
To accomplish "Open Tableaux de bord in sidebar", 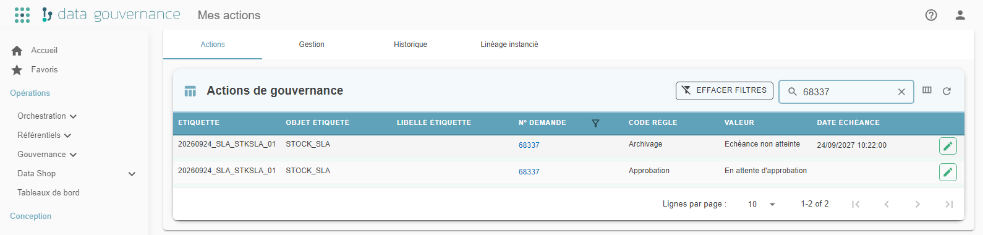I will tap(48, 193).
